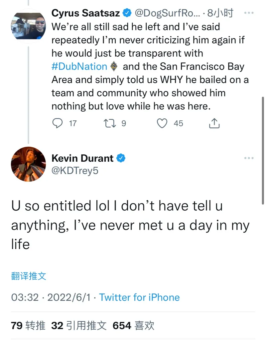
Task: Open Cyrus Saatsaz's display name
Action: pos(85,13)
